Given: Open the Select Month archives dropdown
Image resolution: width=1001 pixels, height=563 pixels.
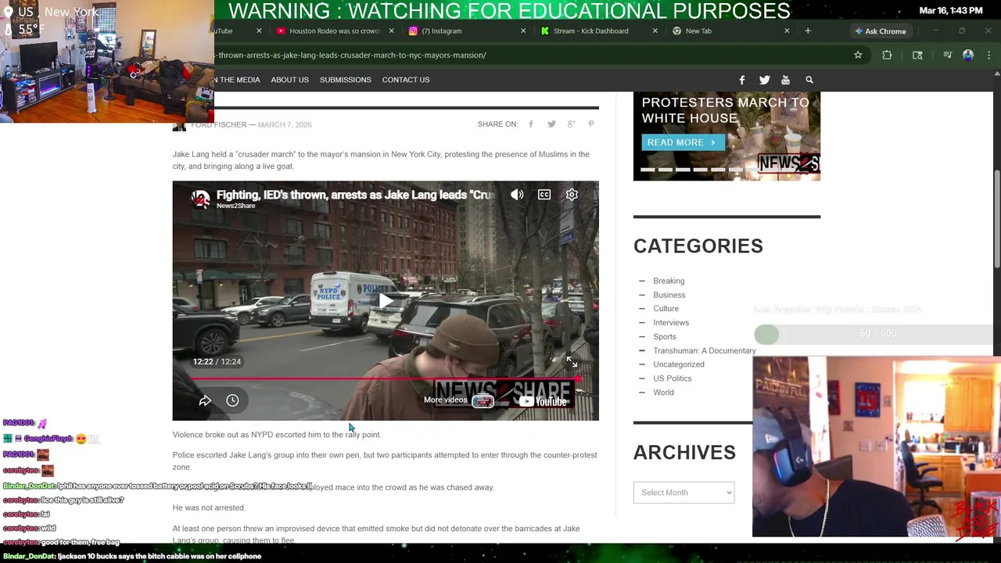Looking at the screenshot, I should coord(683,493).
